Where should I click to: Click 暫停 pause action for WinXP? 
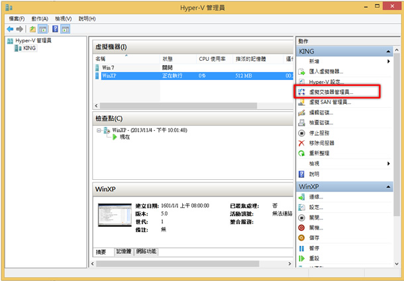click(x=314, y=249)
